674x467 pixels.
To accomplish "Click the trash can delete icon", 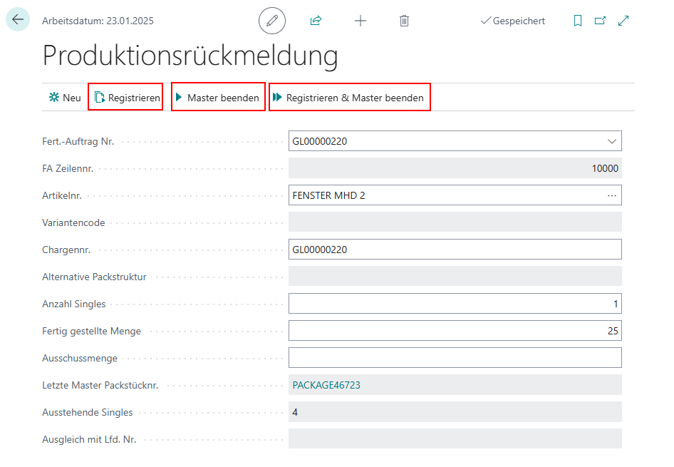I will [404, 21].
